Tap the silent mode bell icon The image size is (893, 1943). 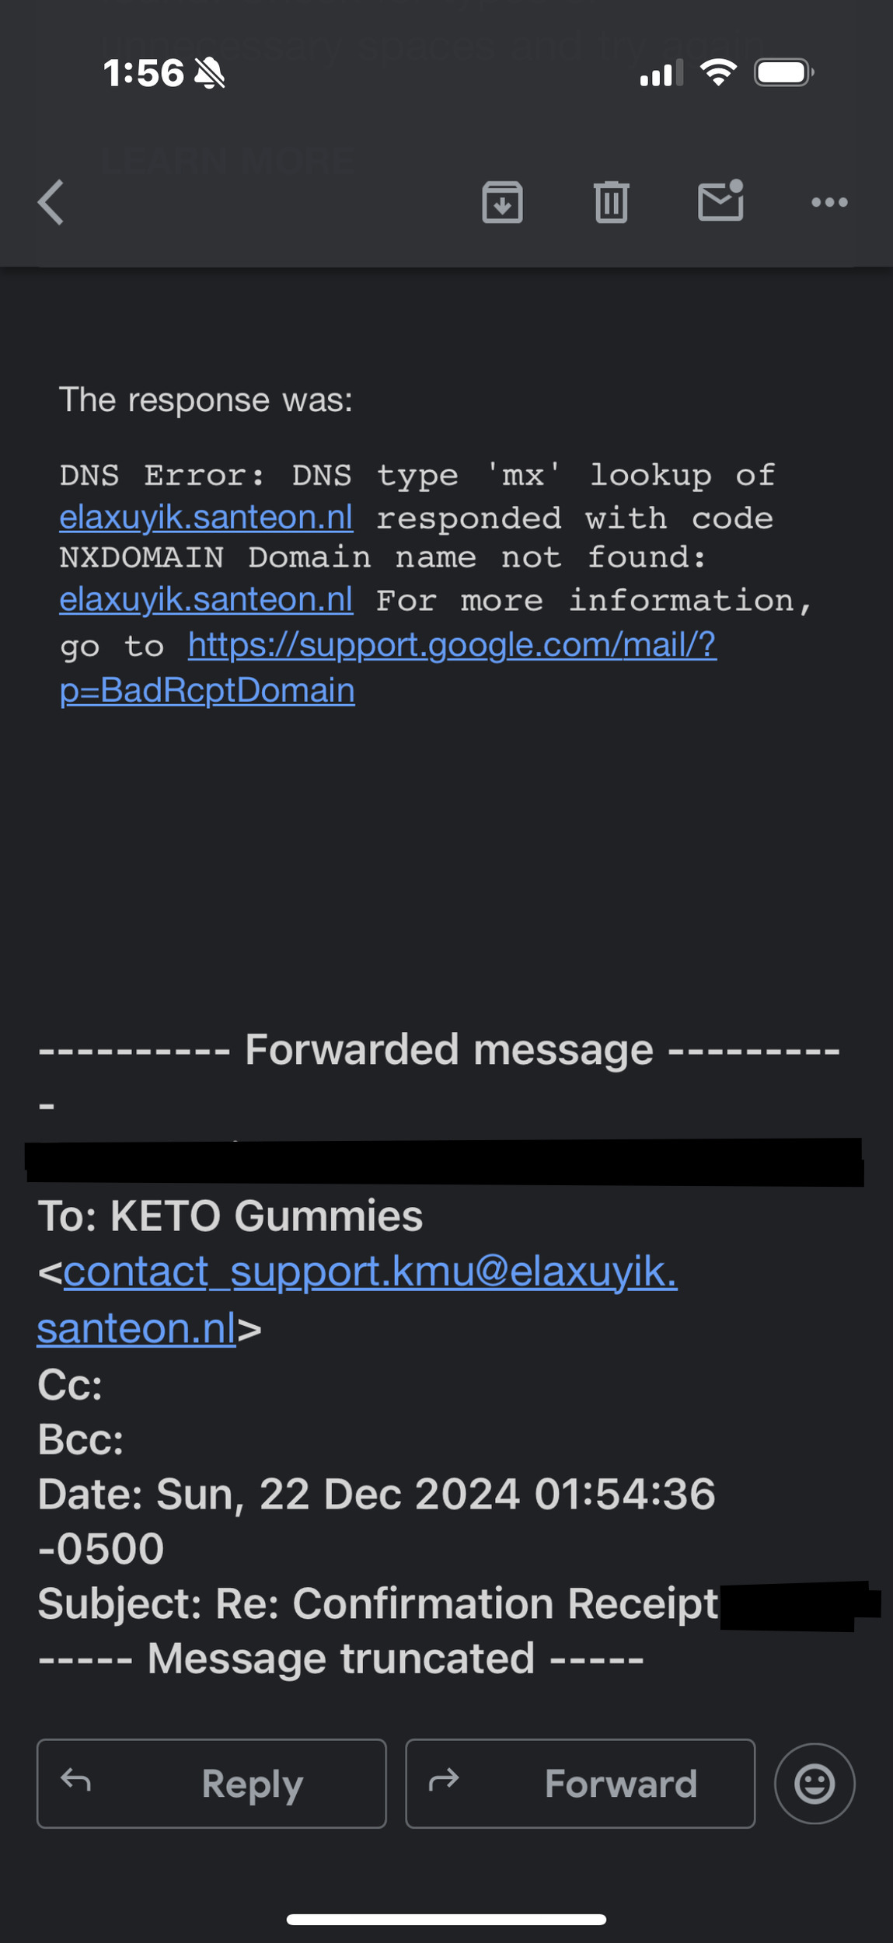point(210,74)
